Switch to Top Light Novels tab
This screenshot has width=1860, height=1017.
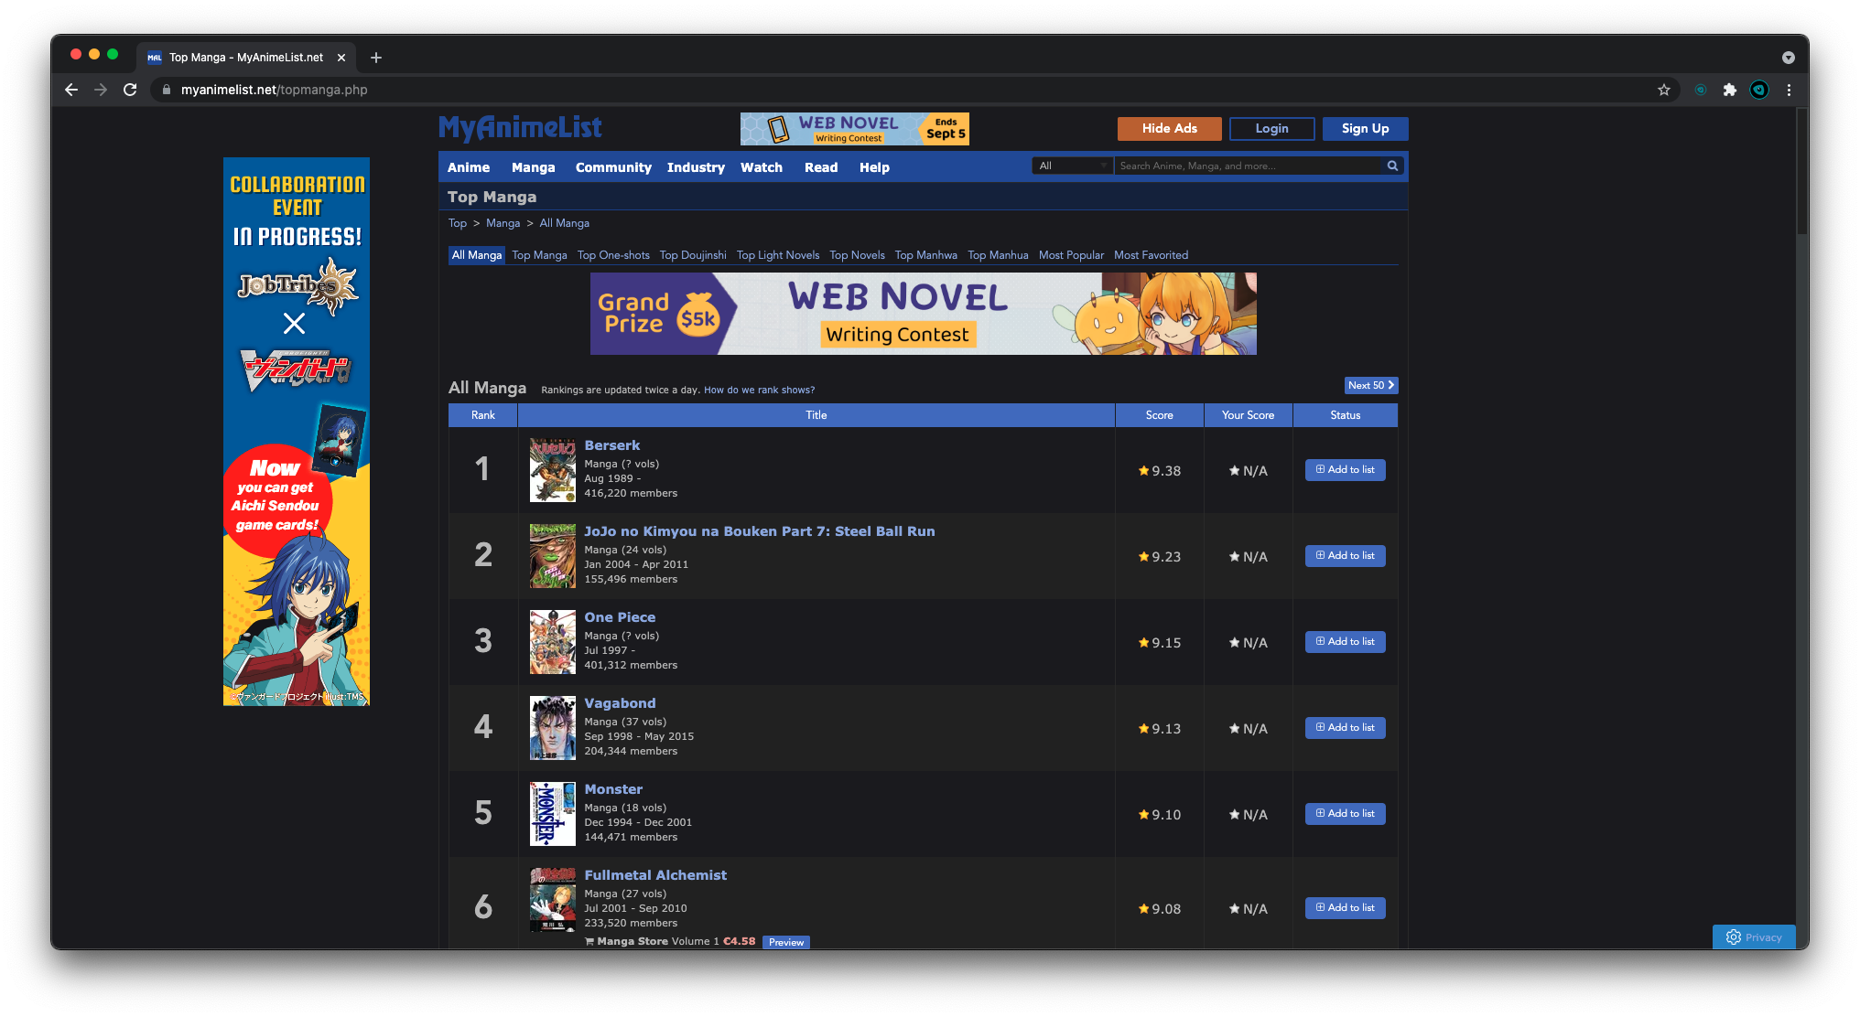(x=778, y=255)
